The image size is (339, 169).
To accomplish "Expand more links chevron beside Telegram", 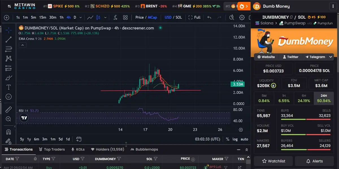I will (331, 57).
